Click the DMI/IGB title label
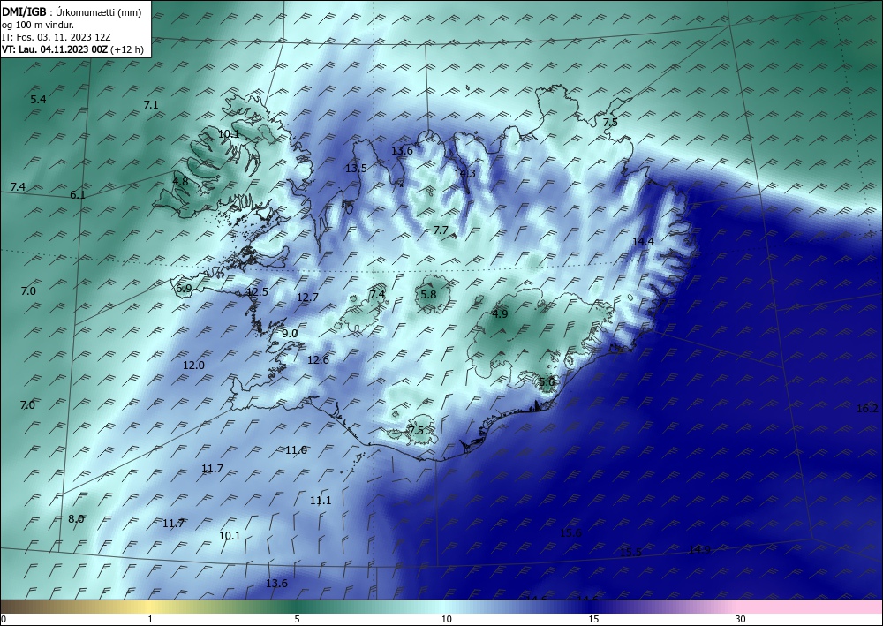The image size is (883, 626). coord(24,11)
